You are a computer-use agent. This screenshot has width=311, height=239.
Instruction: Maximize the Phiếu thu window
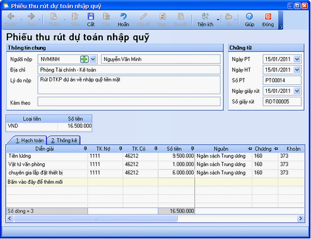tap(298, 6)
